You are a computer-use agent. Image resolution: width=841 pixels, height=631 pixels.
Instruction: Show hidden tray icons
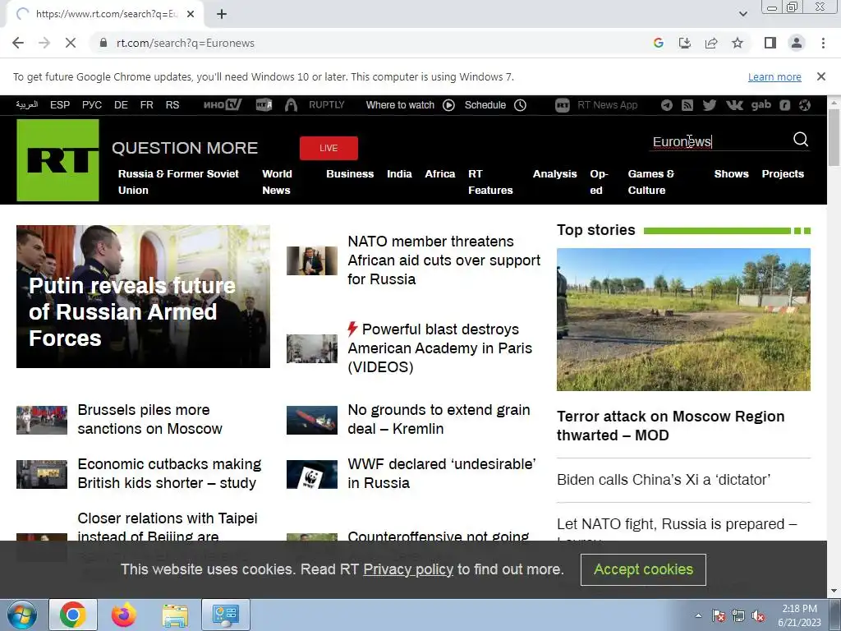click(x=698, y=615)
